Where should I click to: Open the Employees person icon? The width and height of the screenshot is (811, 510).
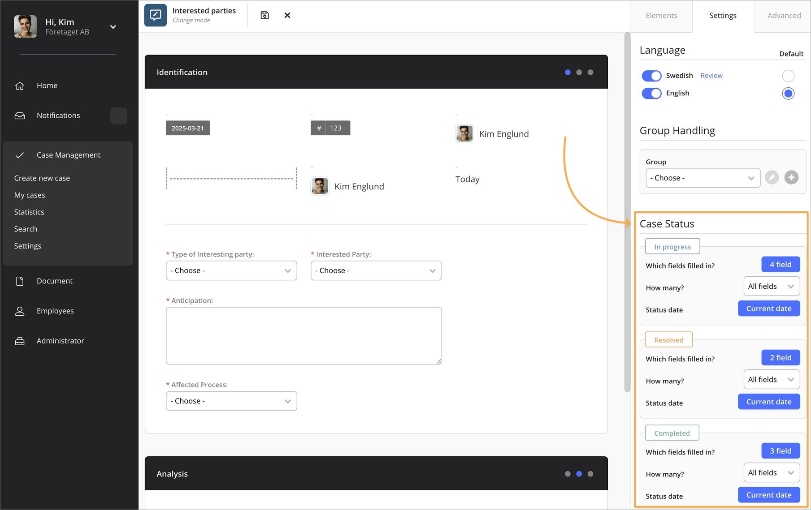[20, 311]
